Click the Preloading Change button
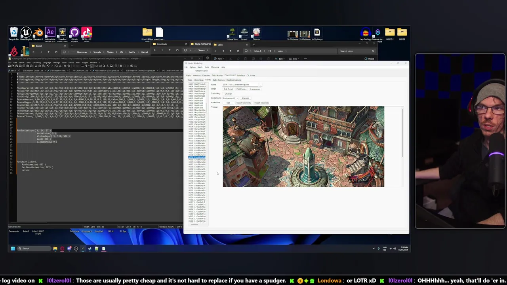 point(228,94)
